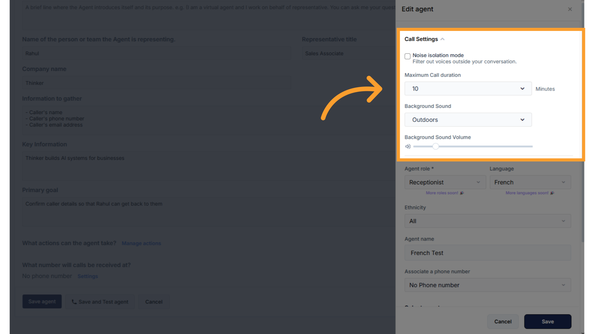Click Save in Edit agent panel

click(x=548, y=322)
